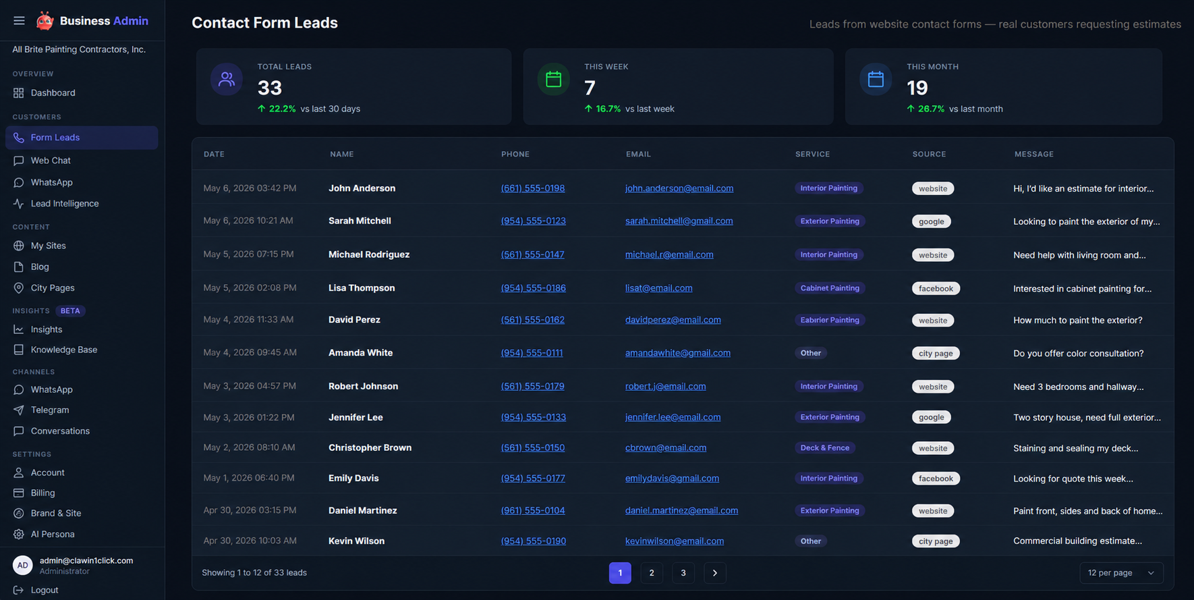This screenshot has height=600, width=1194.
Task: Email lisat@email.com link
Action: 658,288
